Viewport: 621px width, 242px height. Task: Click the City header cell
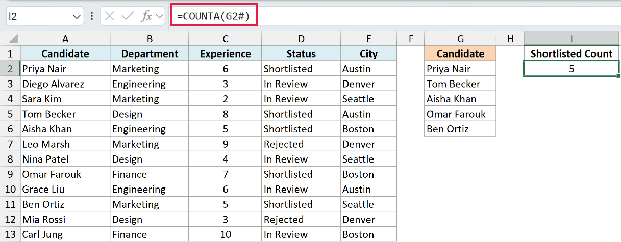point(368,53)
